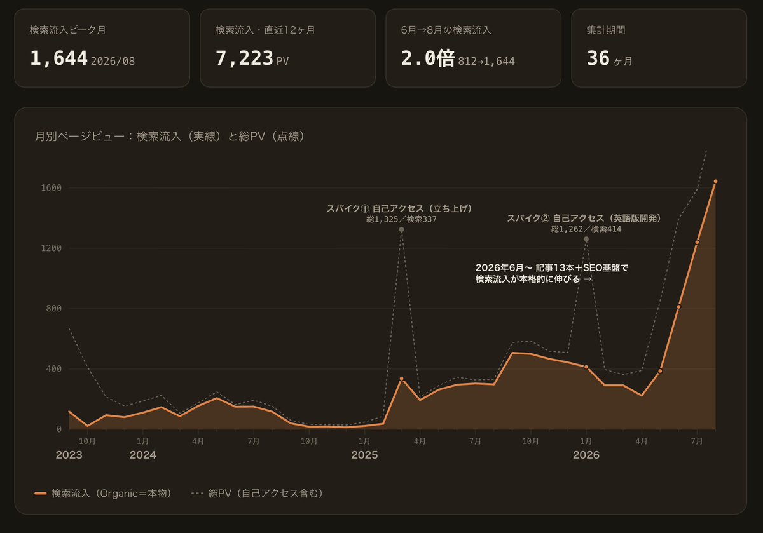Click the 1600 y-axis label
This screenshot has width=763, height=533.
coord(52,188)
